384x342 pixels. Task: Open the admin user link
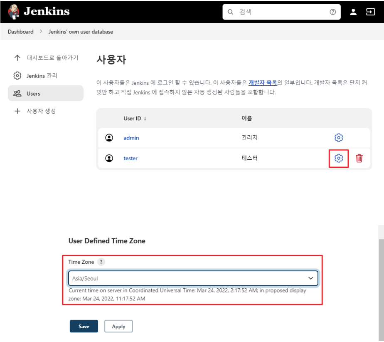click(131, 138)
